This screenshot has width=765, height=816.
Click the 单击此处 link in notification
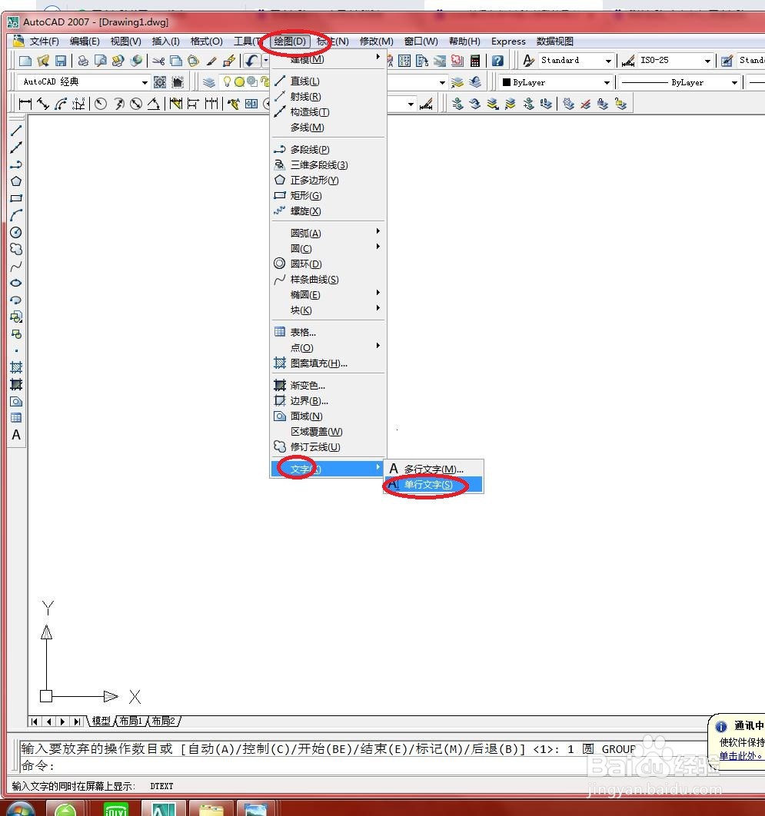tap(740, 755)
